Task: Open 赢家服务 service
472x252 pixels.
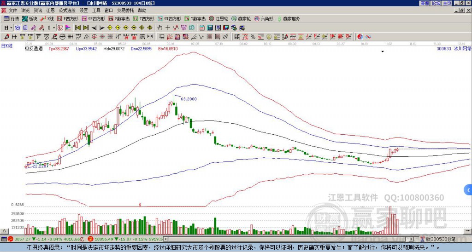Action: pos(289,18)
